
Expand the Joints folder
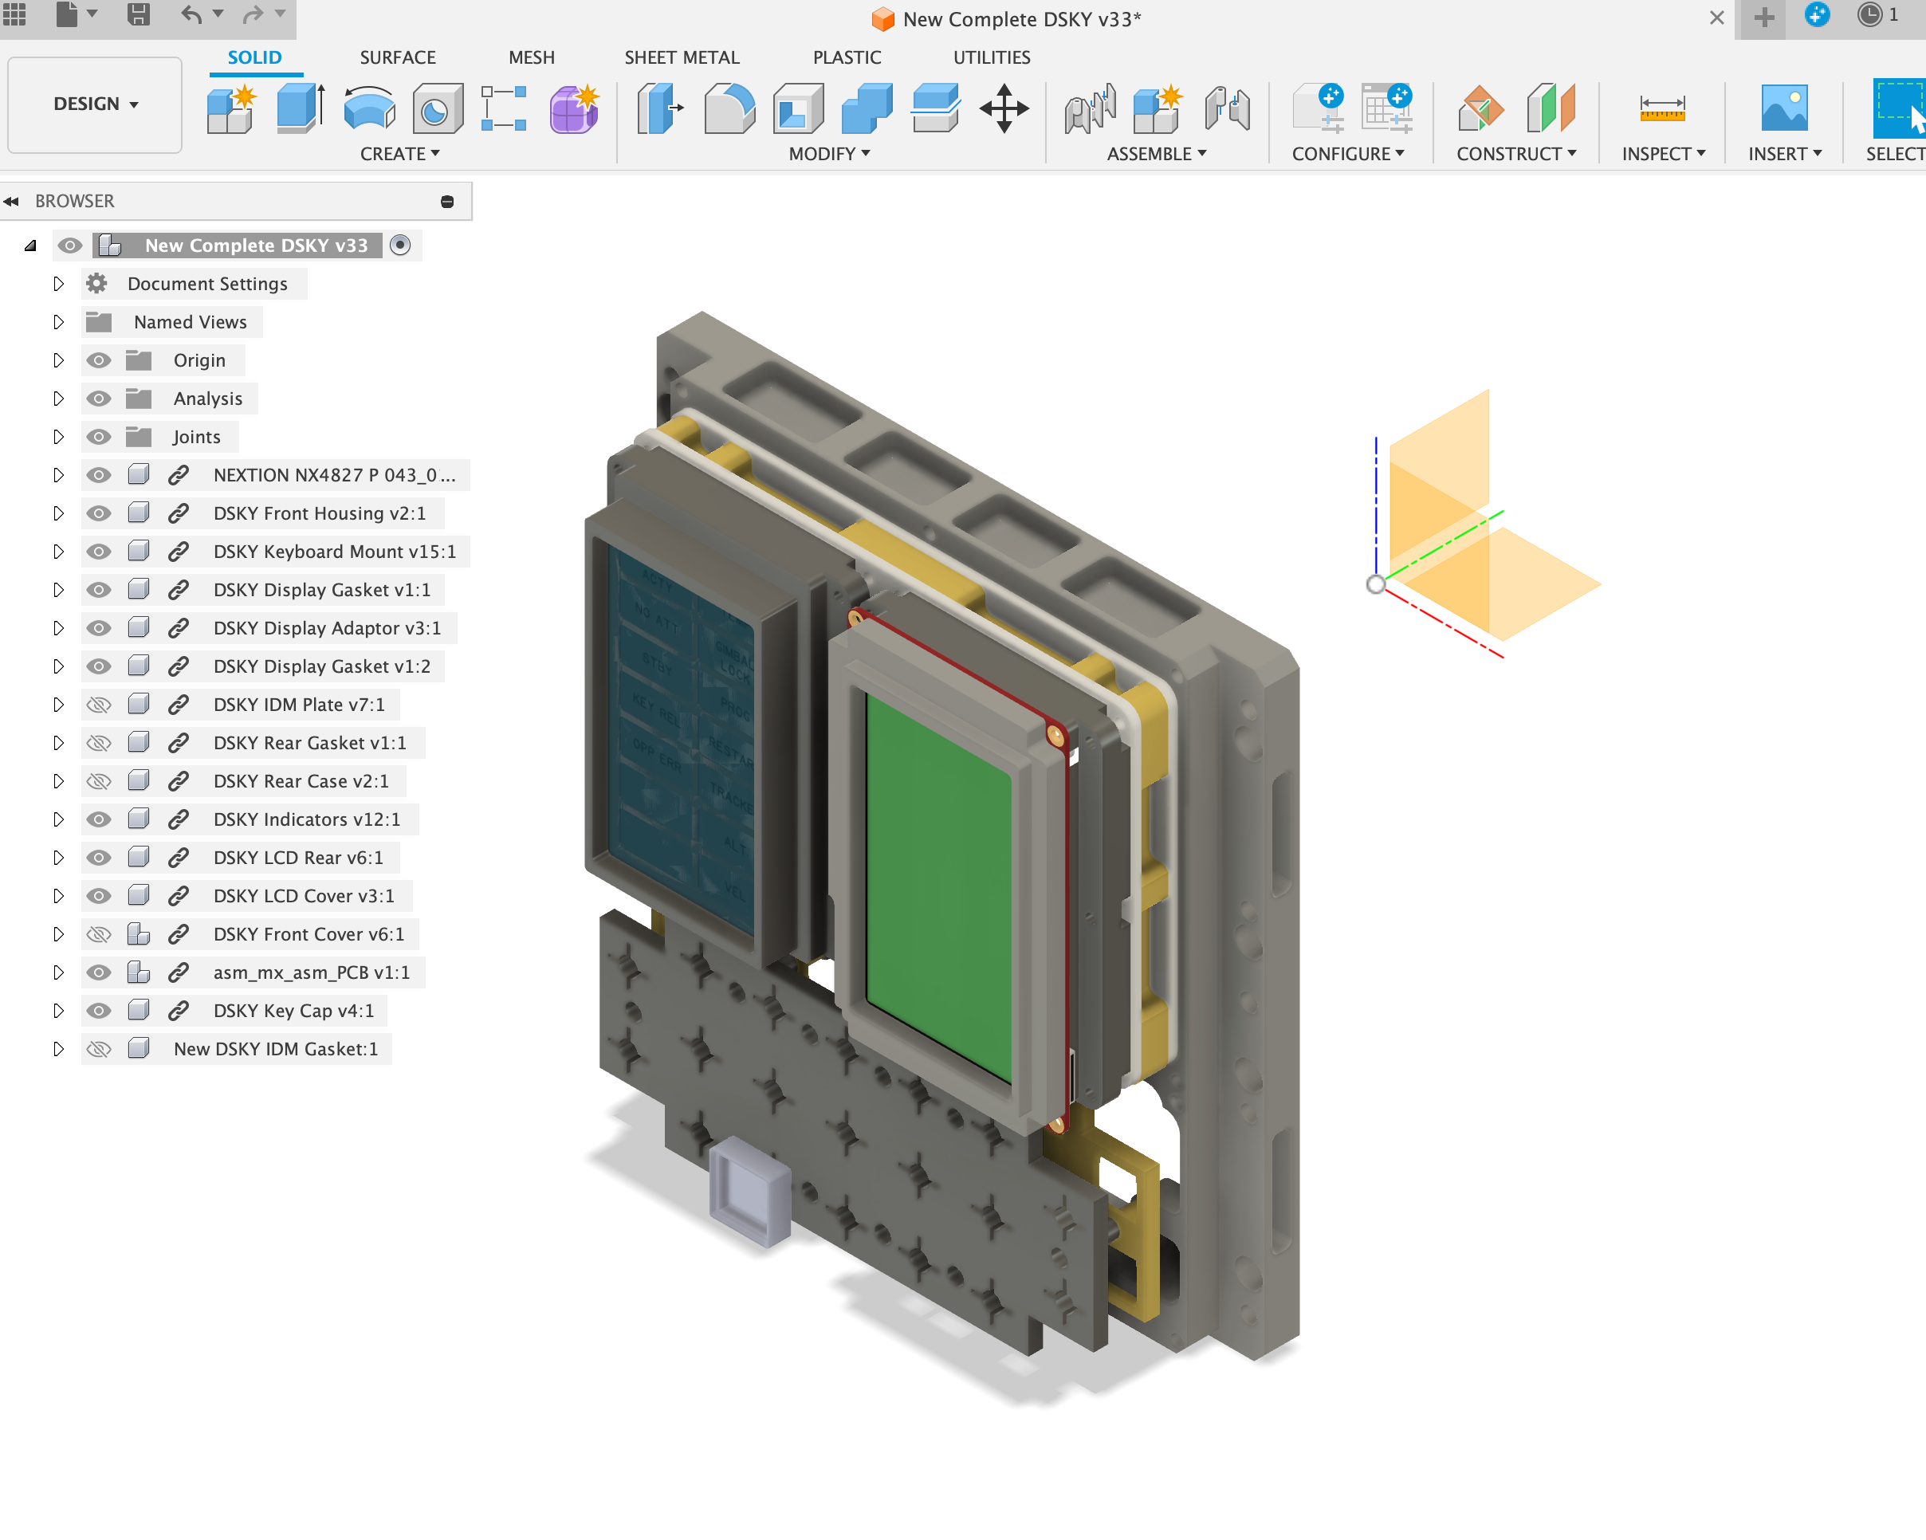point(59,436)
